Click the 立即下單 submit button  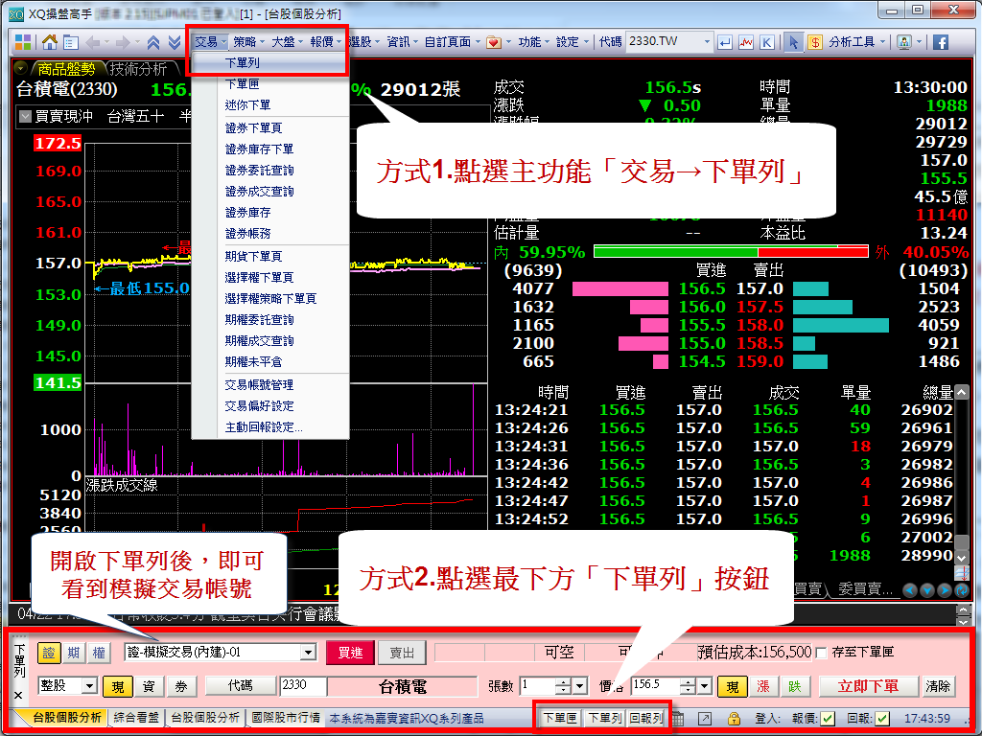pos(868,686)
